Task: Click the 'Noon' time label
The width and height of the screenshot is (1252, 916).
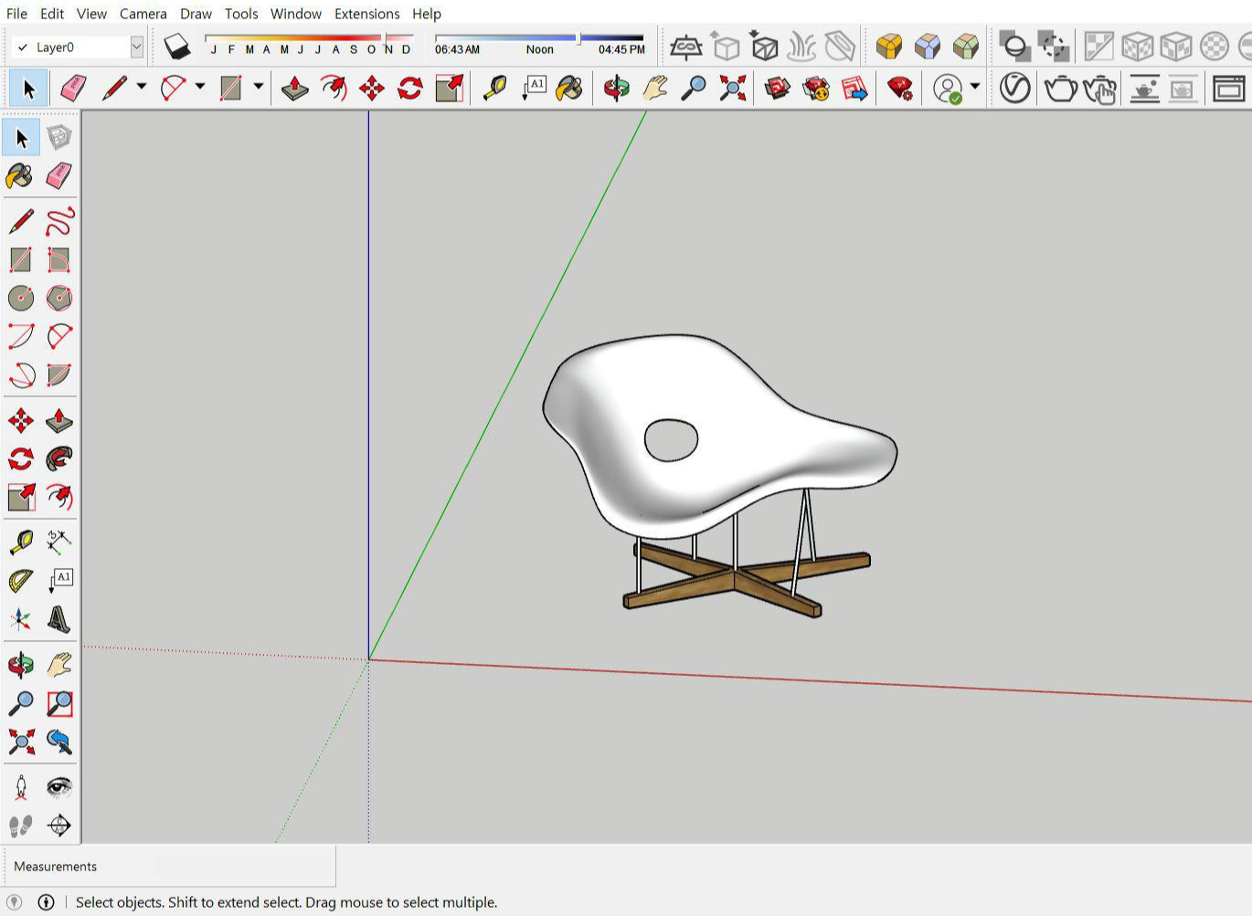Action: click(539, 49)
